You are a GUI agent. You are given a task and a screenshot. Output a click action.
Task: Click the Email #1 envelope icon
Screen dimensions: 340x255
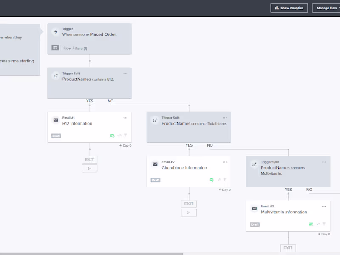pos(55,120)
